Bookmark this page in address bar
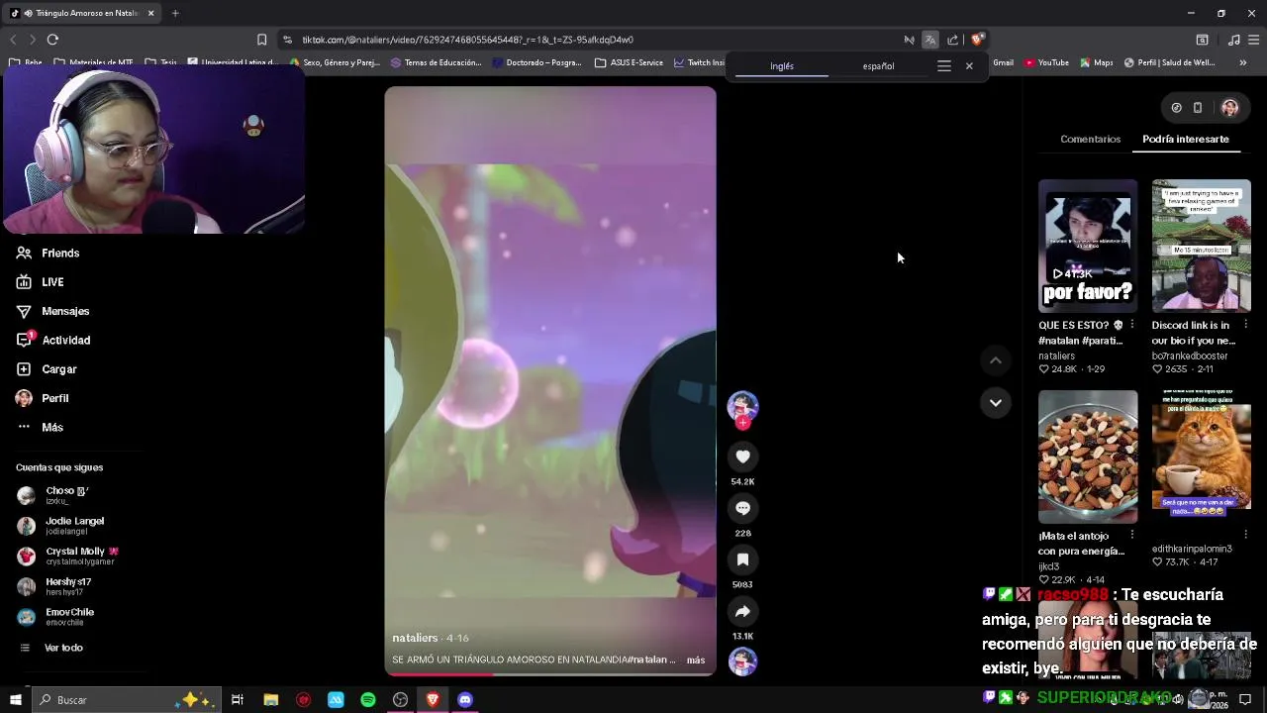 (x=261, y=40)
